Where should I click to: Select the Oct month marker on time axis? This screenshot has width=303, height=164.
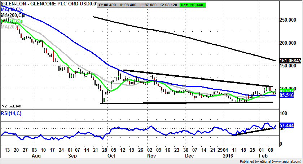tap(111, 156)
